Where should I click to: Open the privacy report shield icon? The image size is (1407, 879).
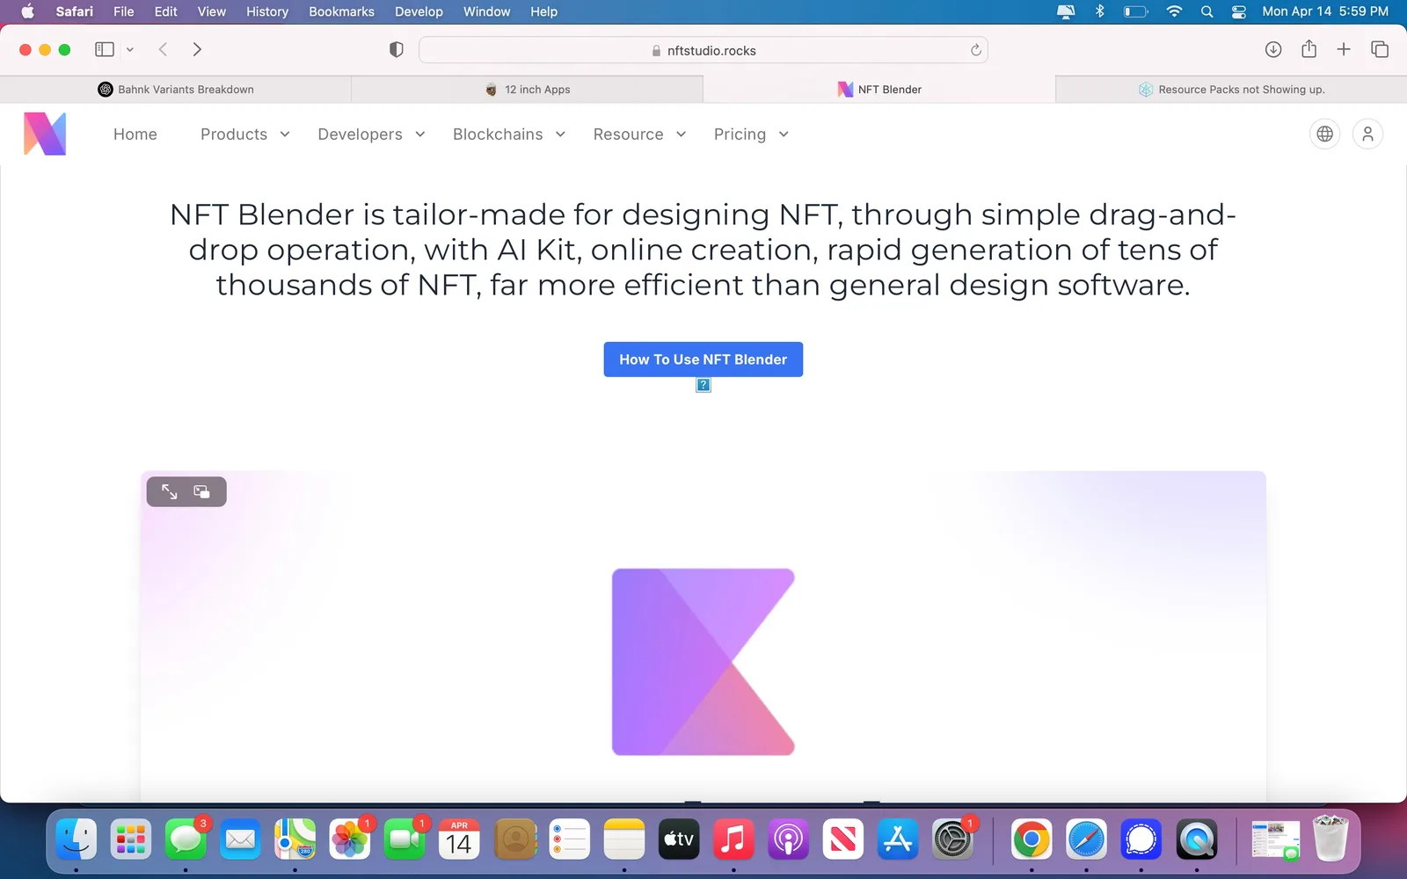click(x=397, y=50)
